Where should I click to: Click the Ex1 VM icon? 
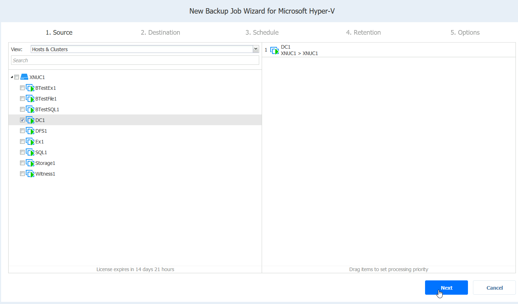tap(30, 142)
